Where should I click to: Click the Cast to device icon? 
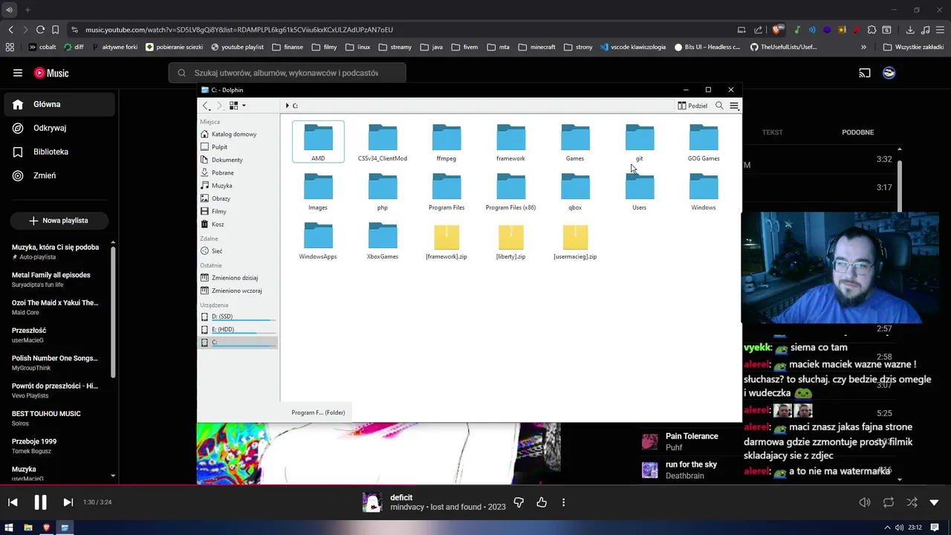point(865,73)
